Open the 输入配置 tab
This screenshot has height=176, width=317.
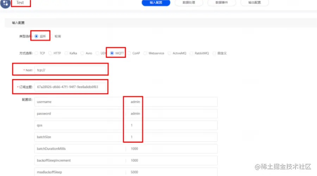point(156,2)
